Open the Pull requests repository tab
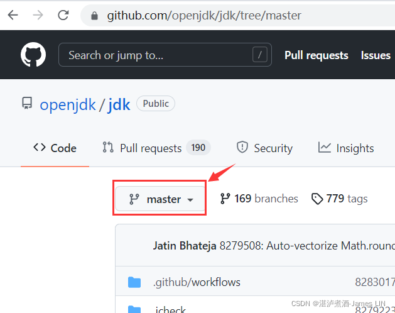 [x=156, y=148]
